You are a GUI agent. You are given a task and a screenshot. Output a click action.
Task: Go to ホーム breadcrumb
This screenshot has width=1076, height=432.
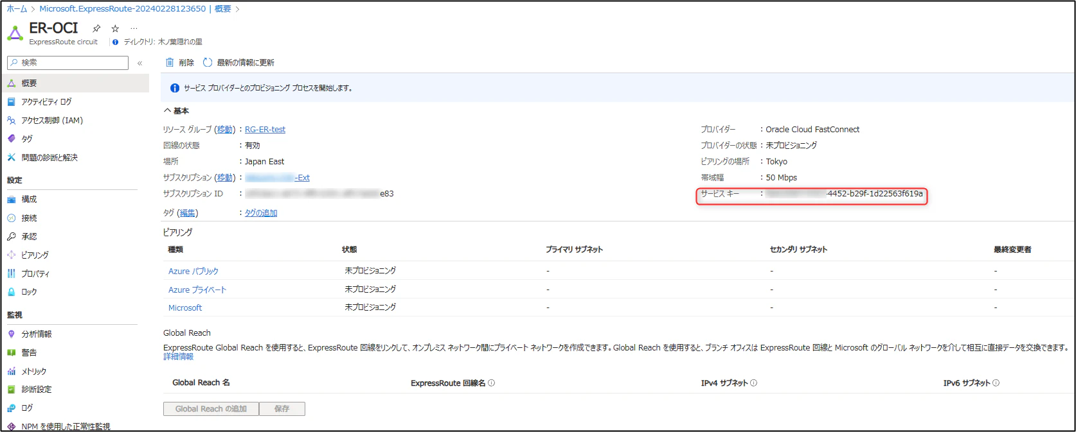pyautogui.click(x=17, y=9)
